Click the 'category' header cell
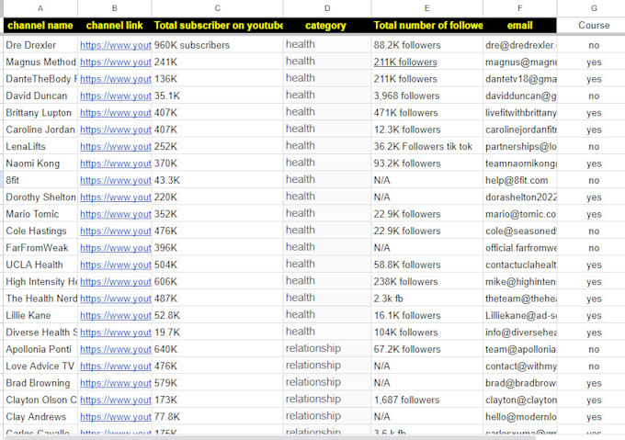 pos(327,26)
